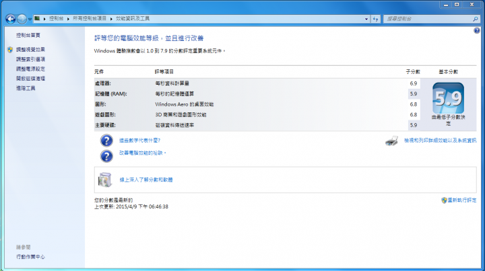
Task: Open the 這些數字代表什麼? link
Action: click(140, 141)
